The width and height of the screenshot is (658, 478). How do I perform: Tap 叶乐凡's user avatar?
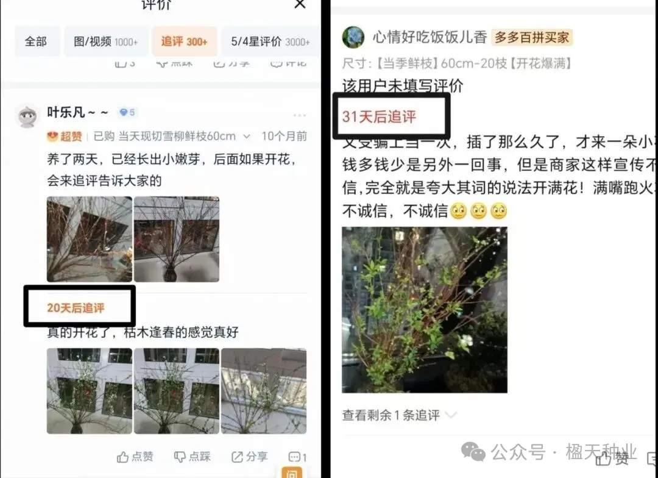coord(27,115)
